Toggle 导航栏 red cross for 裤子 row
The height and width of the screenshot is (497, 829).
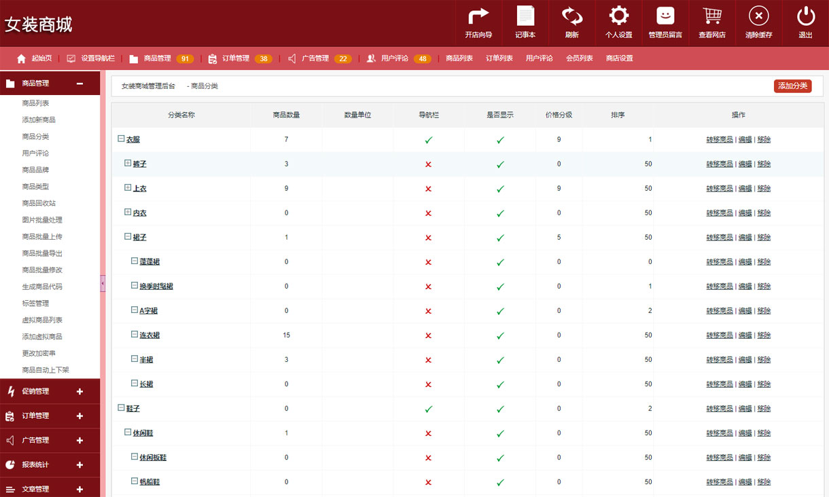coord(428,164)
